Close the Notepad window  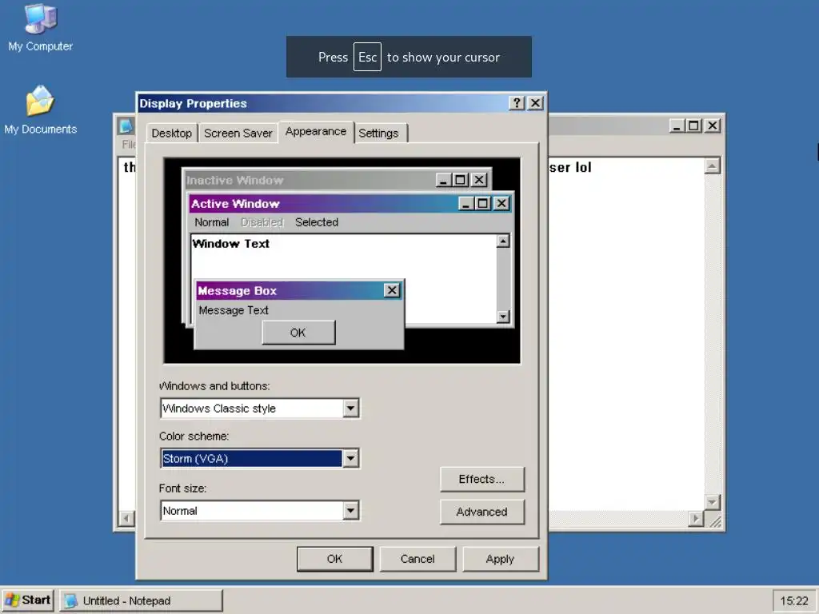(x=713, y=126)
